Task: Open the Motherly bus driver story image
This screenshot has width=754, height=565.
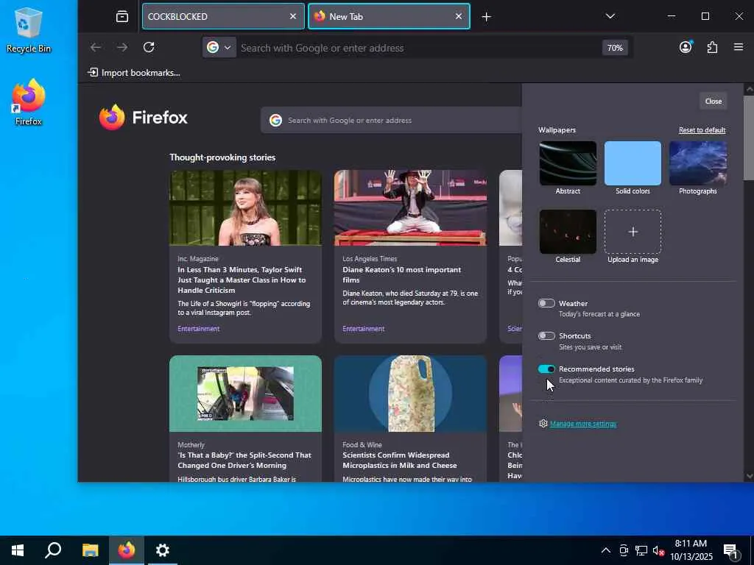Action: [x=246, y=394]
